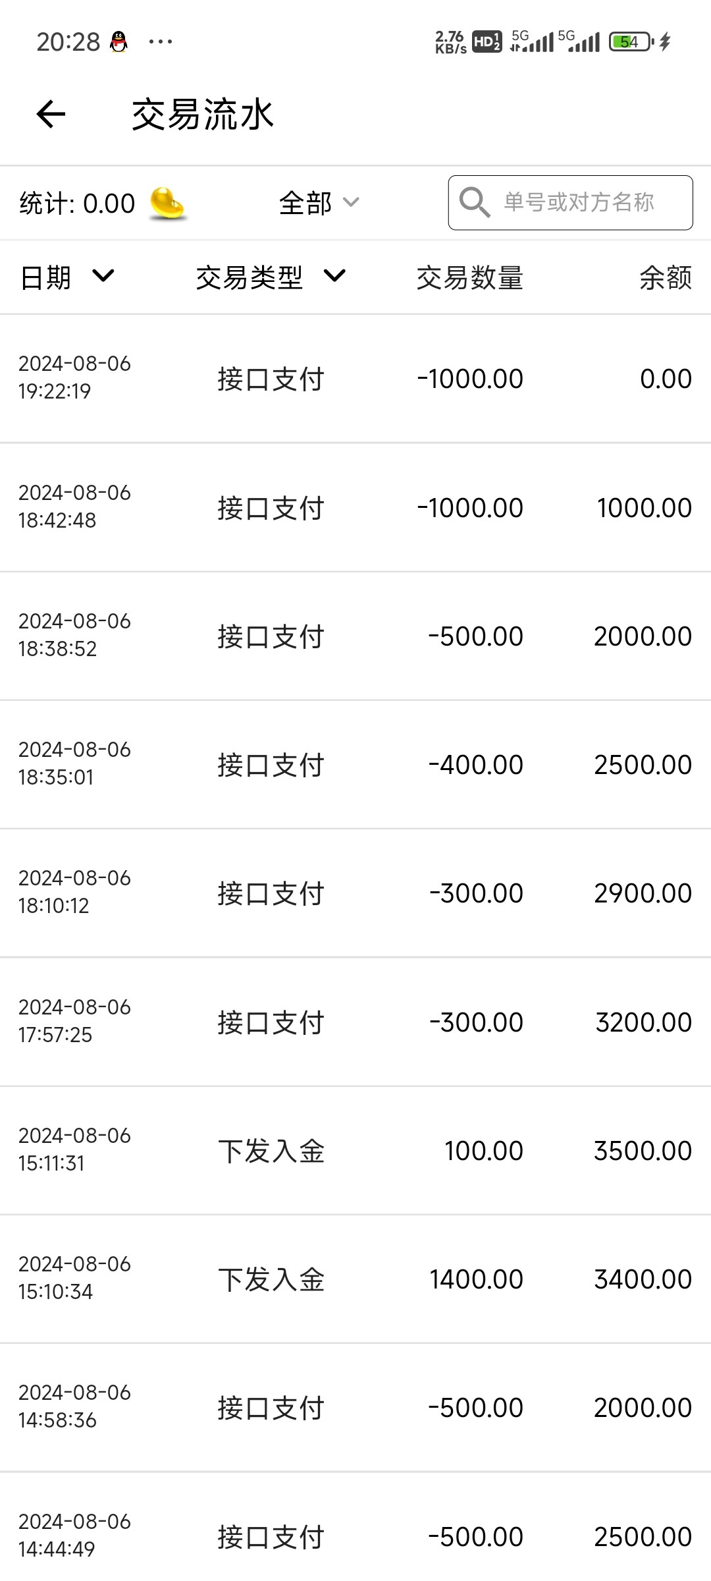This screenshot has width=711, height=1581.
Task: Tap the back arrow icon
Action: pos(51,114)
